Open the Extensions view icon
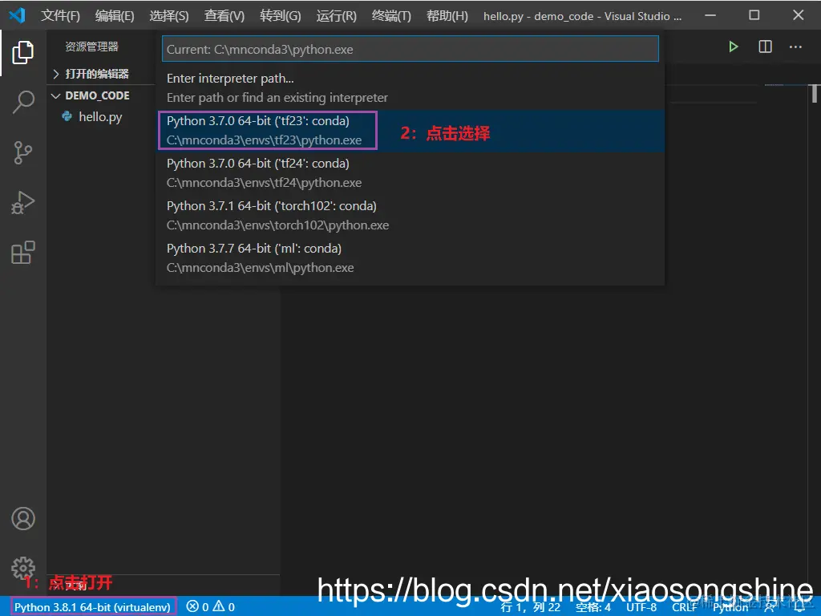 pyautogui.click(x=23, y=253)
